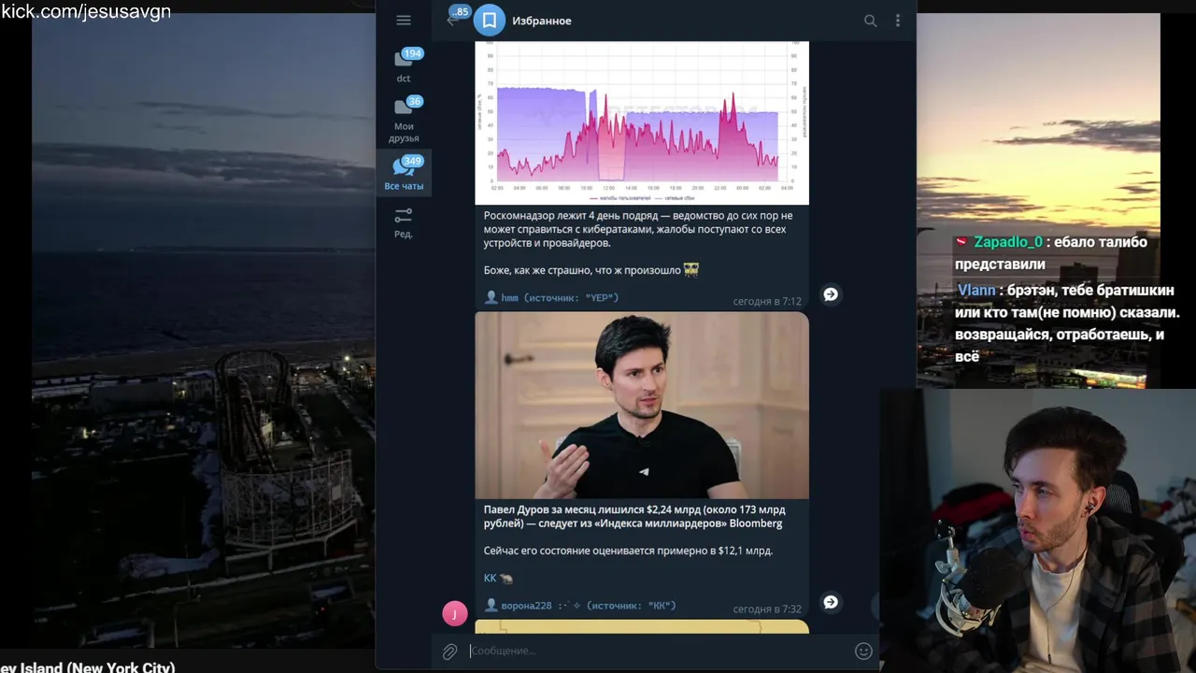Open the partially visible yellow image below
The image size is (1196, 673).
[x=642, y=626]
